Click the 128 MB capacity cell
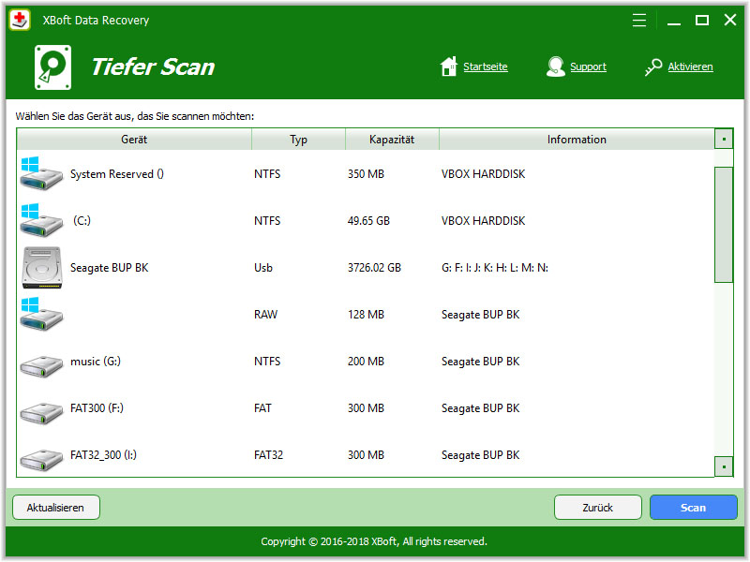 coord(366,315)
